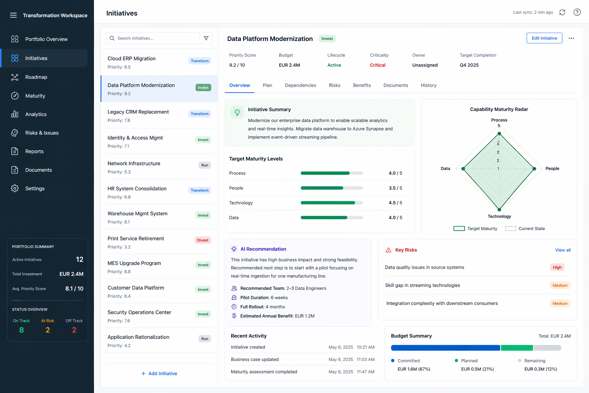Open Settings from the sidebar

pos(35,188)
